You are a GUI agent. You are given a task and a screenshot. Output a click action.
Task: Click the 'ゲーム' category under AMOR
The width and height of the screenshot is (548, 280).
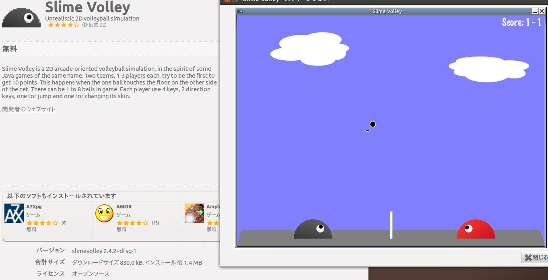click(x=124, y=215)
